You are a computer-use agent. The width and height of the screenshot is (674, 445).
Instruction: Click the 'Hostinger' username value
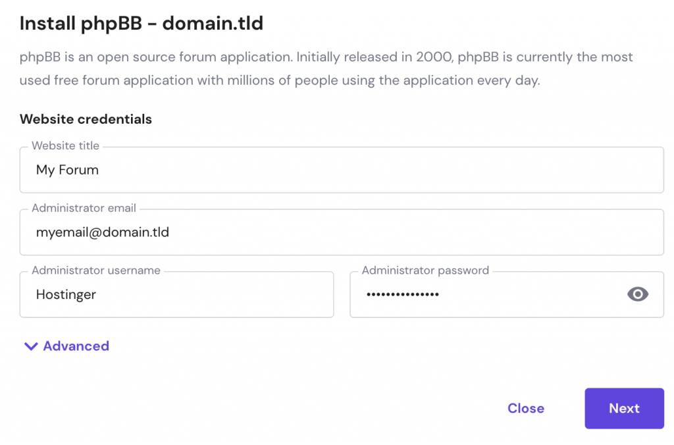click(x=66, y=295)
